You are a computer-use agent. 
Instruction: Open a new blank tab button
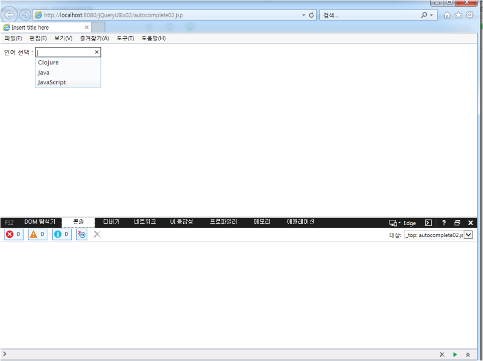coord(98,28)
